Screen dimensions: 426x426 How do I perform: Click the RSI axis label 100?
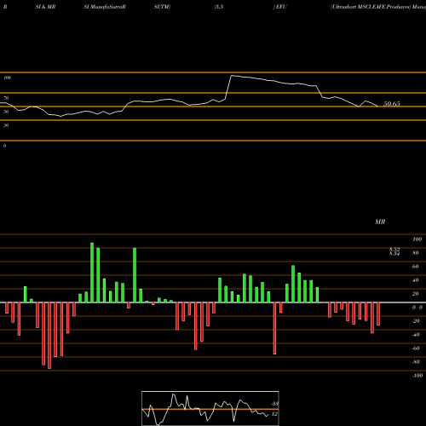point(8,78)
